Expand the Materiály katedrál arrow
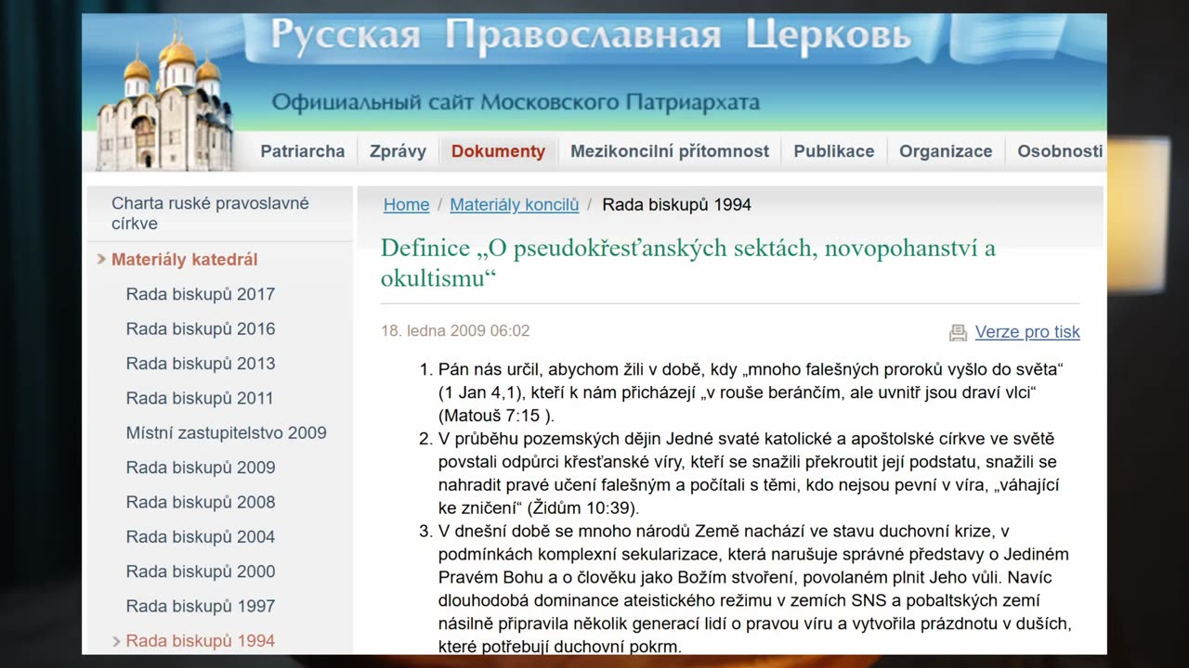 101,260
